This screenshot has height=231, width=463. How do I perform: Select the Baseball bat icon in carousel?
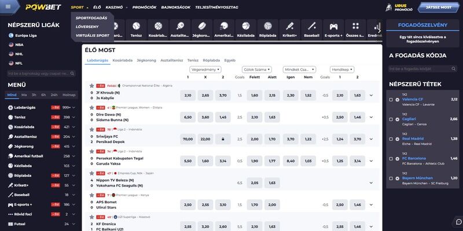311,29
